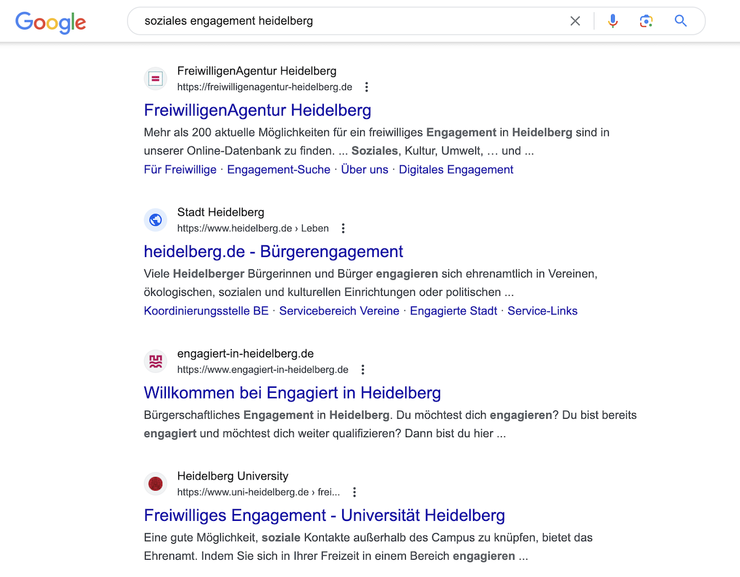The width and height of the screenshot is (740, 577).
Task: Open heidelberg.de - Bürgerengagement result title
Action: point(273,252)
